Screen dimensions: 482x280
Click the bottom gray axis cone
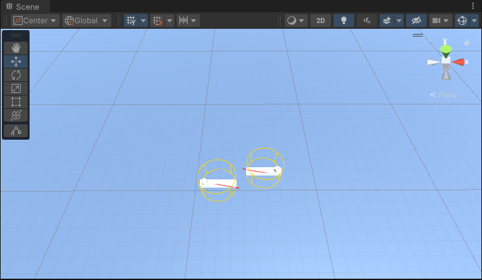point(446,74)
